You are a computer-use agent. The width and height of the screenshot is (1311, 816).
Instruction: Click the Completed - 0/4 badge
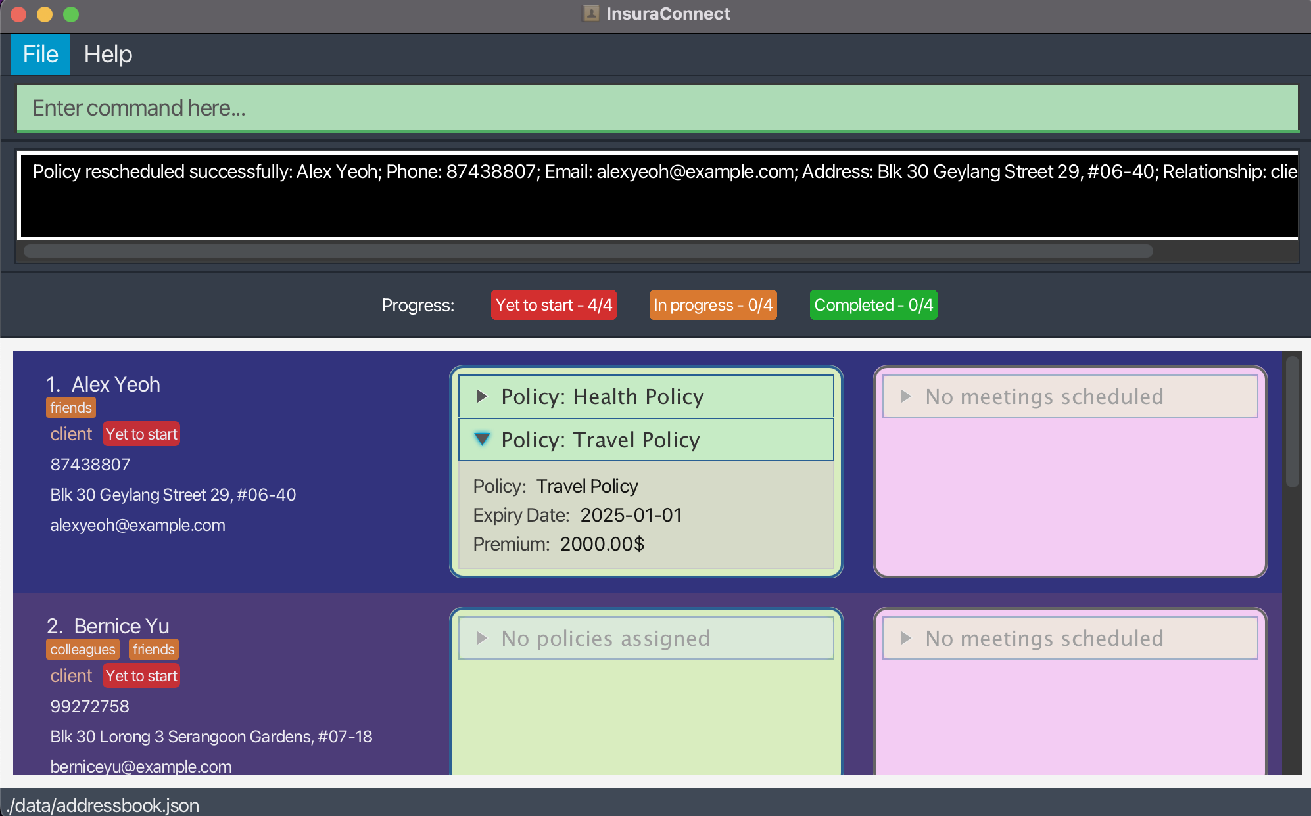pyautogui.click(x=873, y=305)
